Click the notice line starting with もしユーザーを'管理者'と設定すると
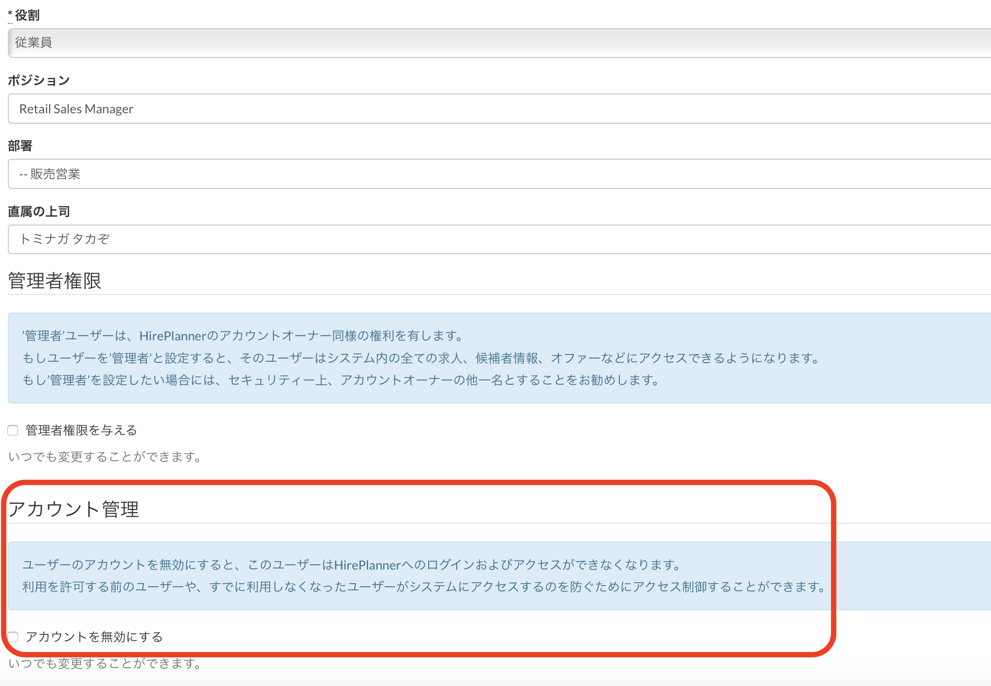The image size is (991, 686). 421,358
